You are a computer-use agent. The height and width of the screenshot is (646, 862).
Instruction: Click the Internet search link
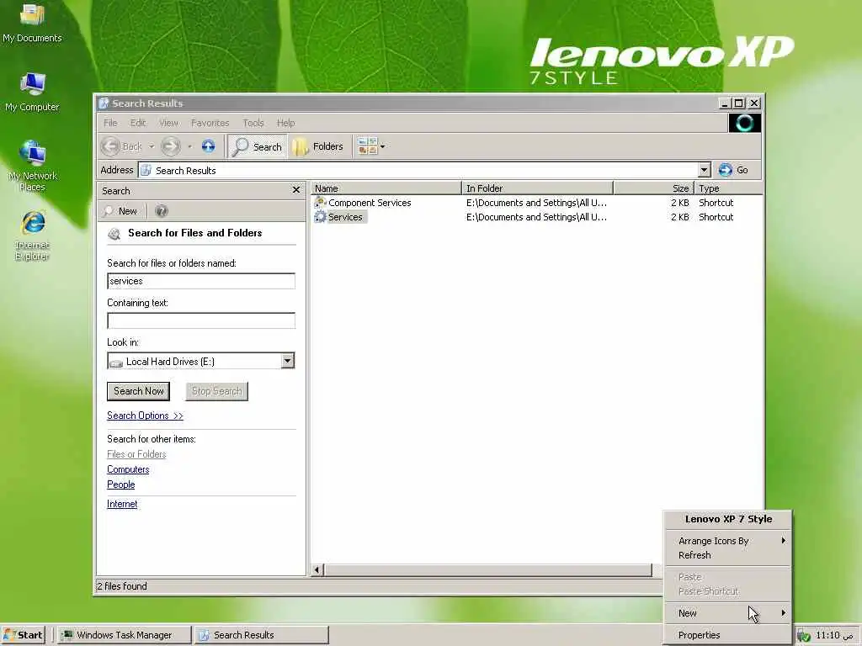122,504
